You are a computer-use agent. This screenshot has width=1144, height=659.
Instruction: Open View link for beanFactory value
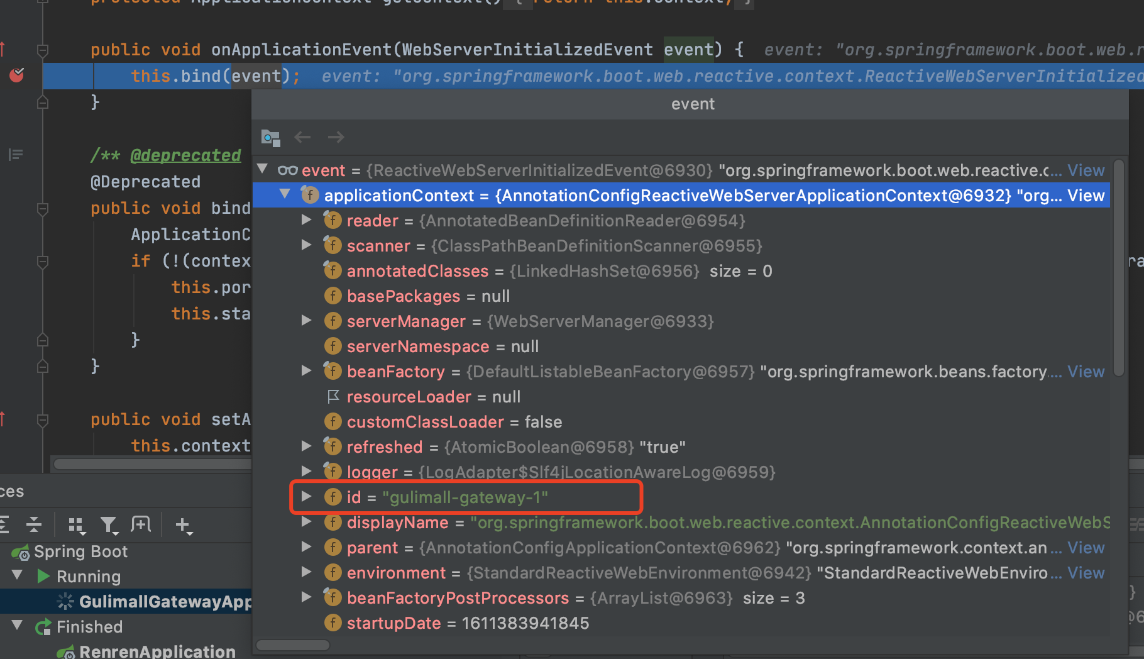pyautogui.click(x=1086, y=372)
